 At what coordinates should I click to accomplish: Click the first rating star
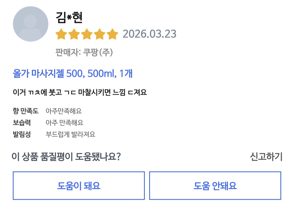(x=61, y=34)
